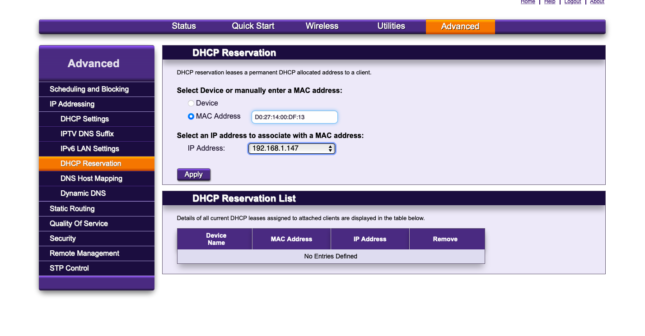Go to the Wireless tab
The width and height of the screenshot is (645, 336).
click(322, 26)
